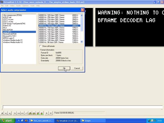This screenshot has width=164, height=123.
Task: Open the Audio menu
Action: (18, 6)
